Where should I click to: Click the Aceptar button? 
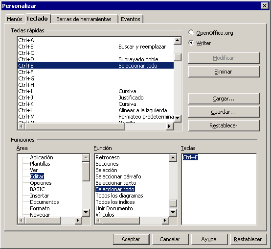pyautogui.click(x=131, y=239)
